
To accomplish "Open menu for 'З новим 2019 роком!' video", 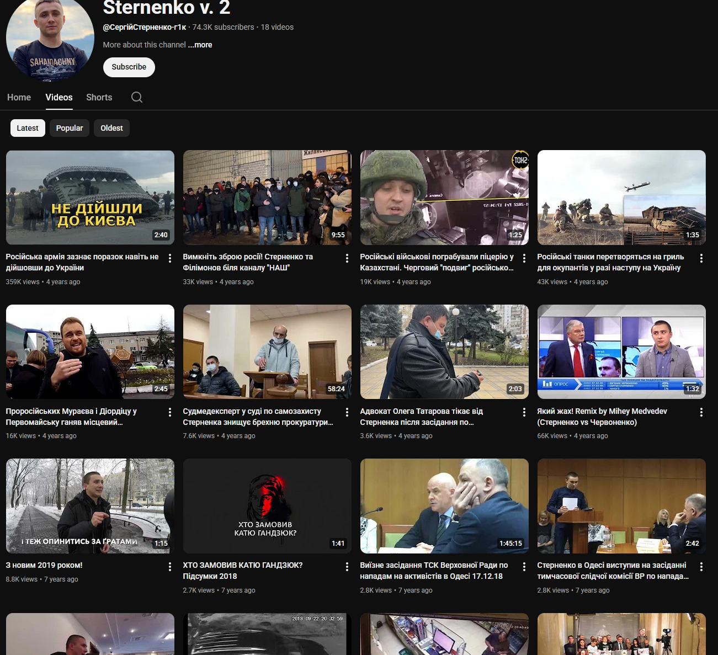I will (170, 566).
